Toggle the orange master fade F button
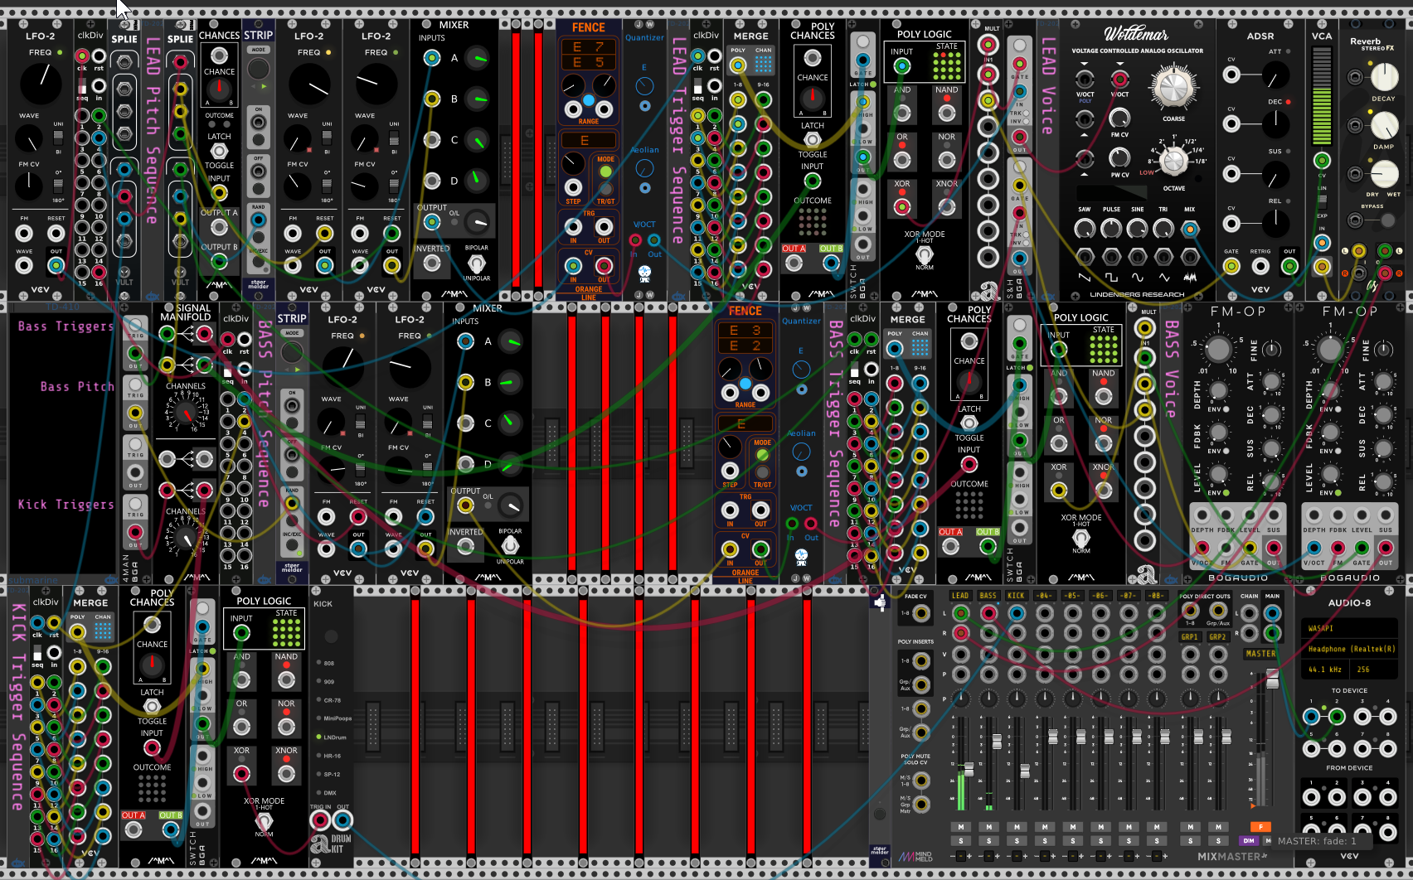This screenshot has width=1413, height=880. [1260, 827]
